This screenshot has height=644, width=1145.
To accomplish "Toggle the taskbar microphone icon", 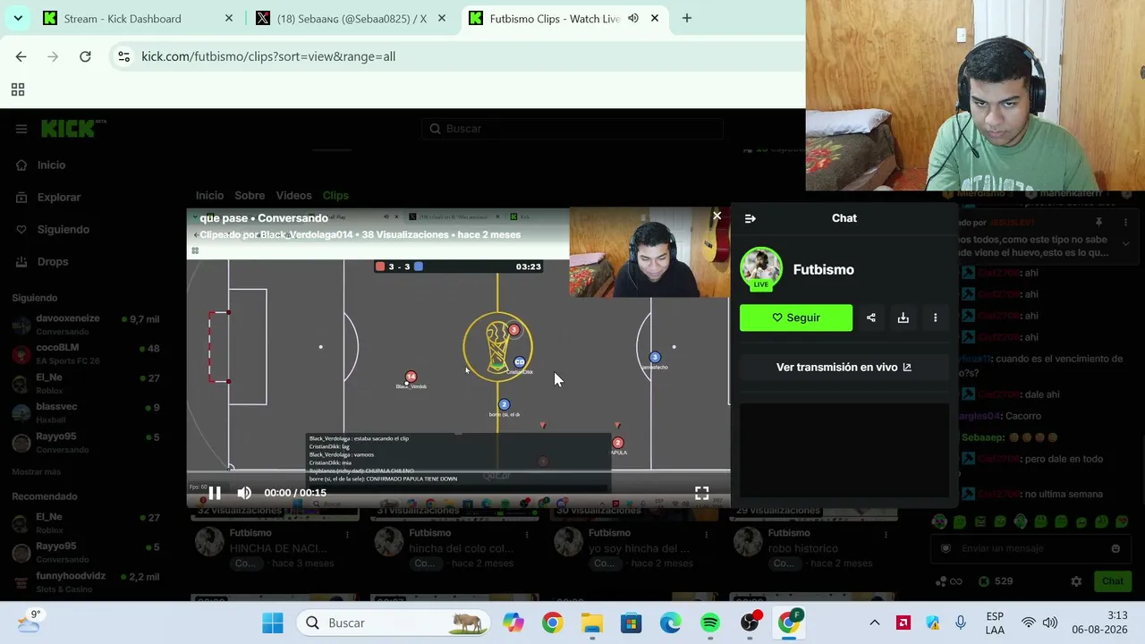I will 961,623.
